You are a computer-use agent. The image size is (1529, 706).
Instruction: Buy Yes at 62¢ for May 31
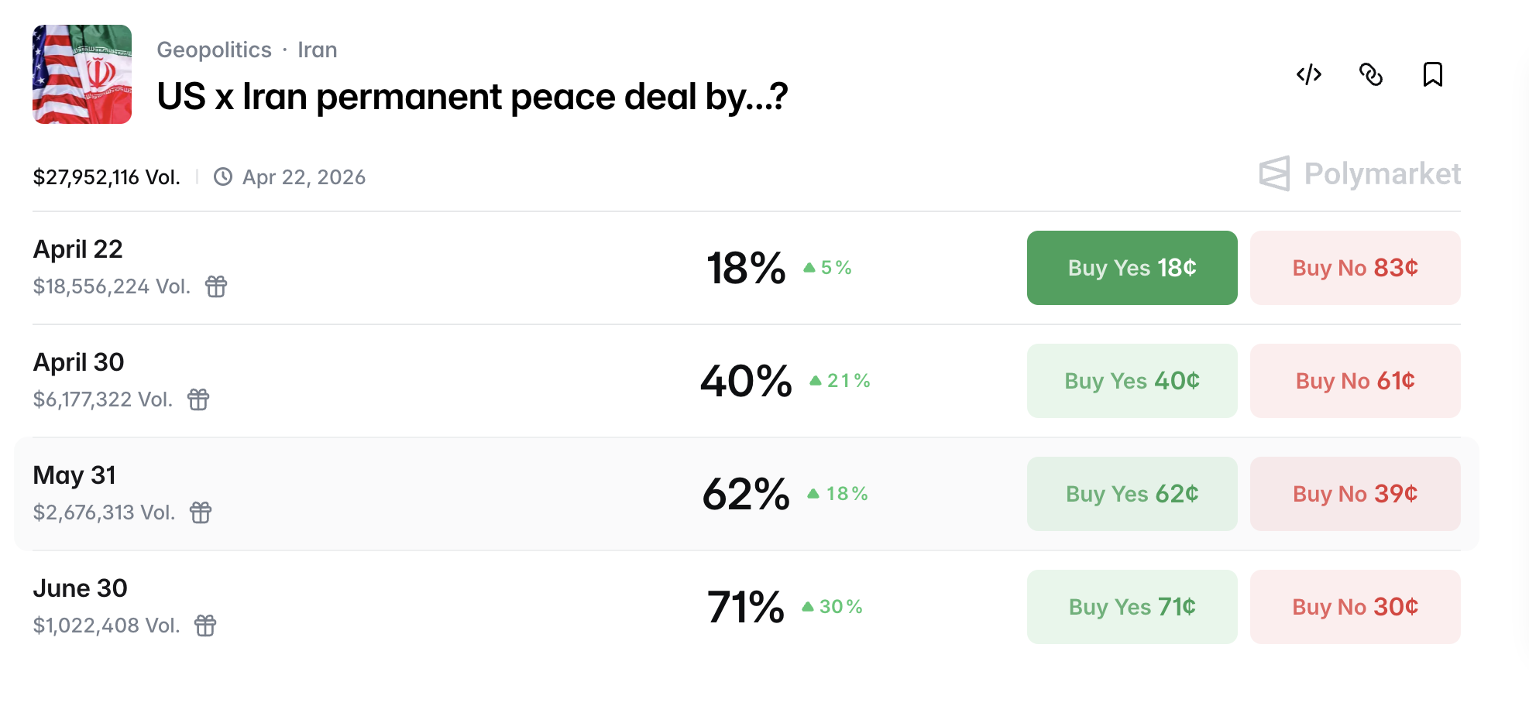[1132, 494]
